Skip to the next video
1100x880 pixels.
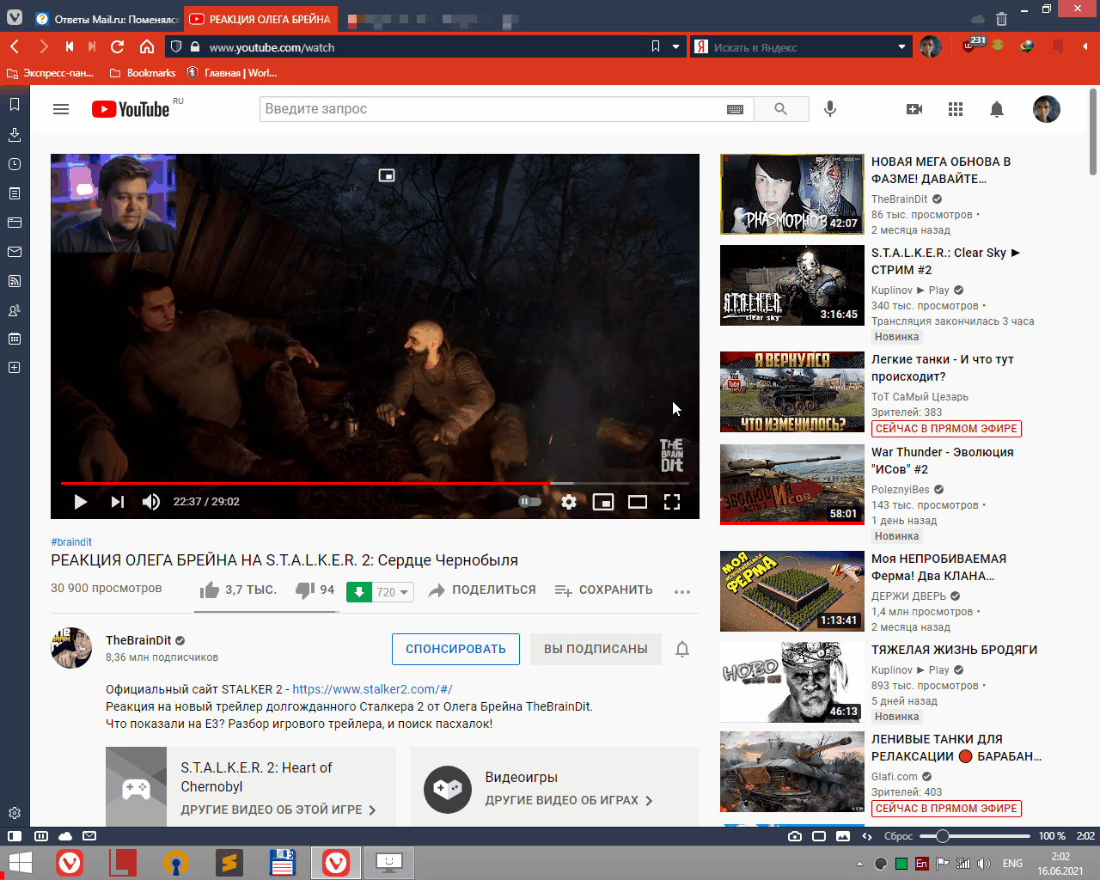pos(118,502)
